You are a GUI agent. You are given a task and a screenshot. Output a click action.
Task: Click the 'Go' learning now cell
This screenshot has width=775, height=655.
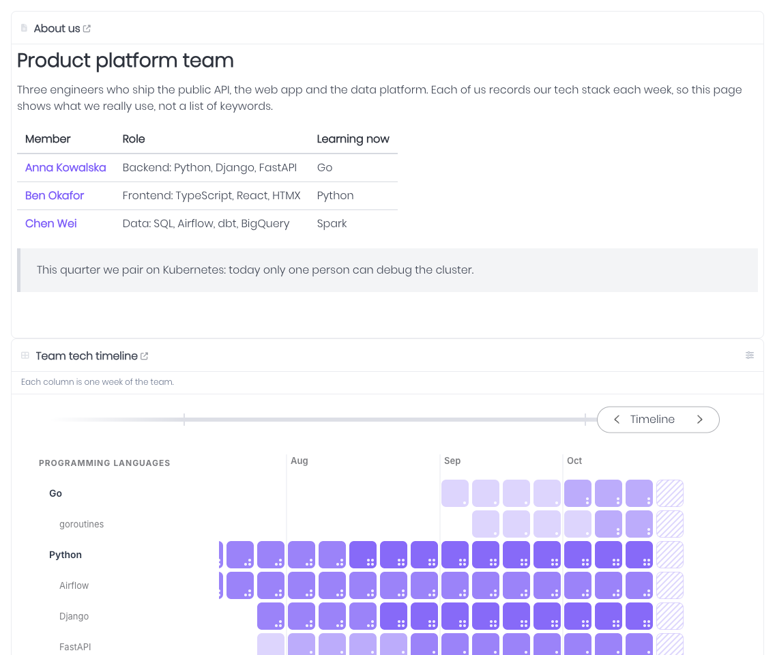325,168
